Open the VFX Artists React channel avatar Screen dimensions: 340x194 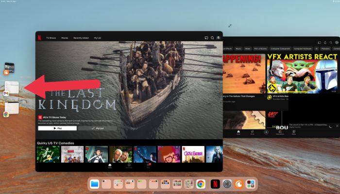tap(270, 97)
